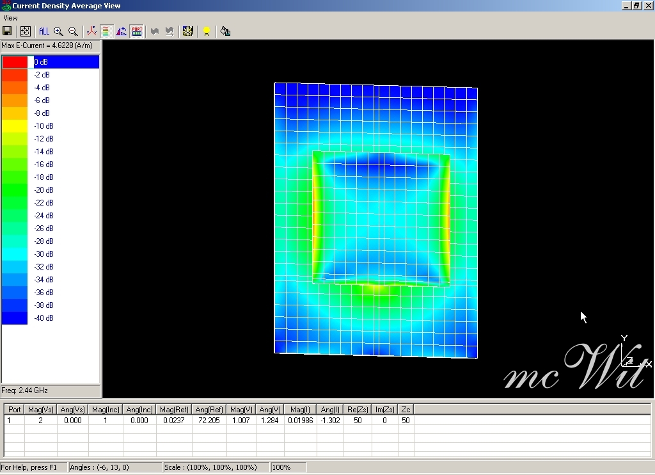Click the Re(Zs) column header

[x=355, y=409]
